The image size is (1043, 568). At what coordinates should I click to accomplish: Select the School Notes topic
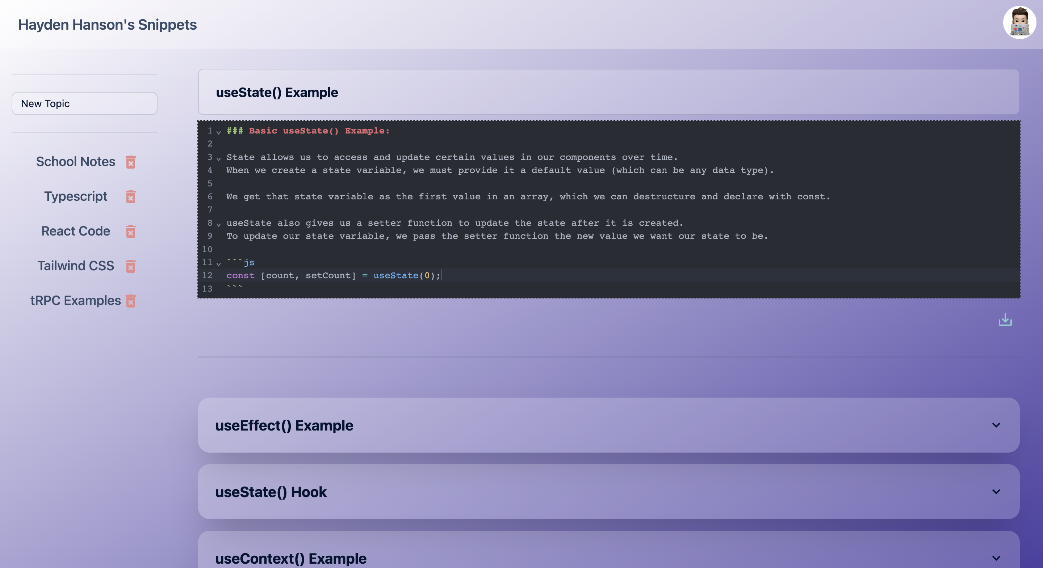76,160
